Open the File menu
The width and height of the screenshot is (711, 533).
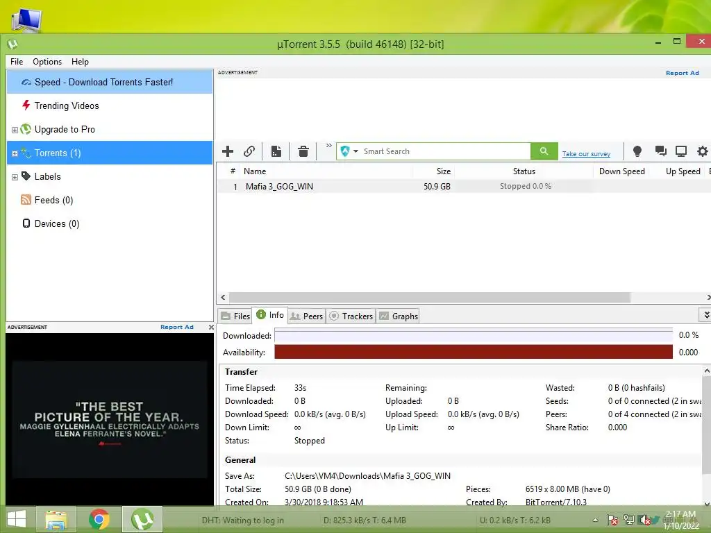tap(17, 62)
